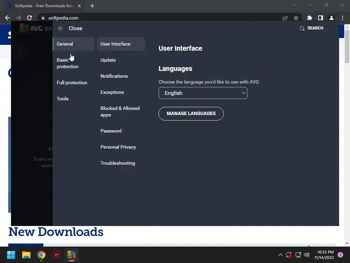Click scrollbar down arrow on Softpedia page
The width and height of the screenshot is (350, 263).
point(347,243)
